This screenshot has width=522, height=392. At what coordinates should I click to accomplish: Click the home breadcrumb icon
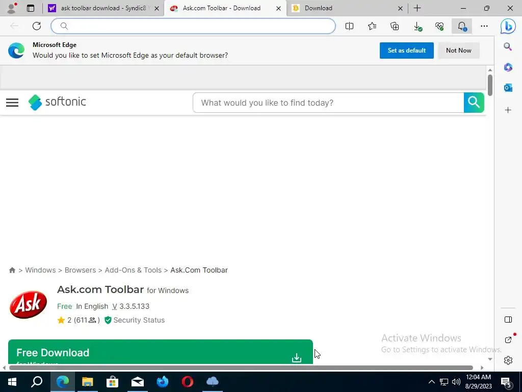pyautogui.click(x=12, y=270)
